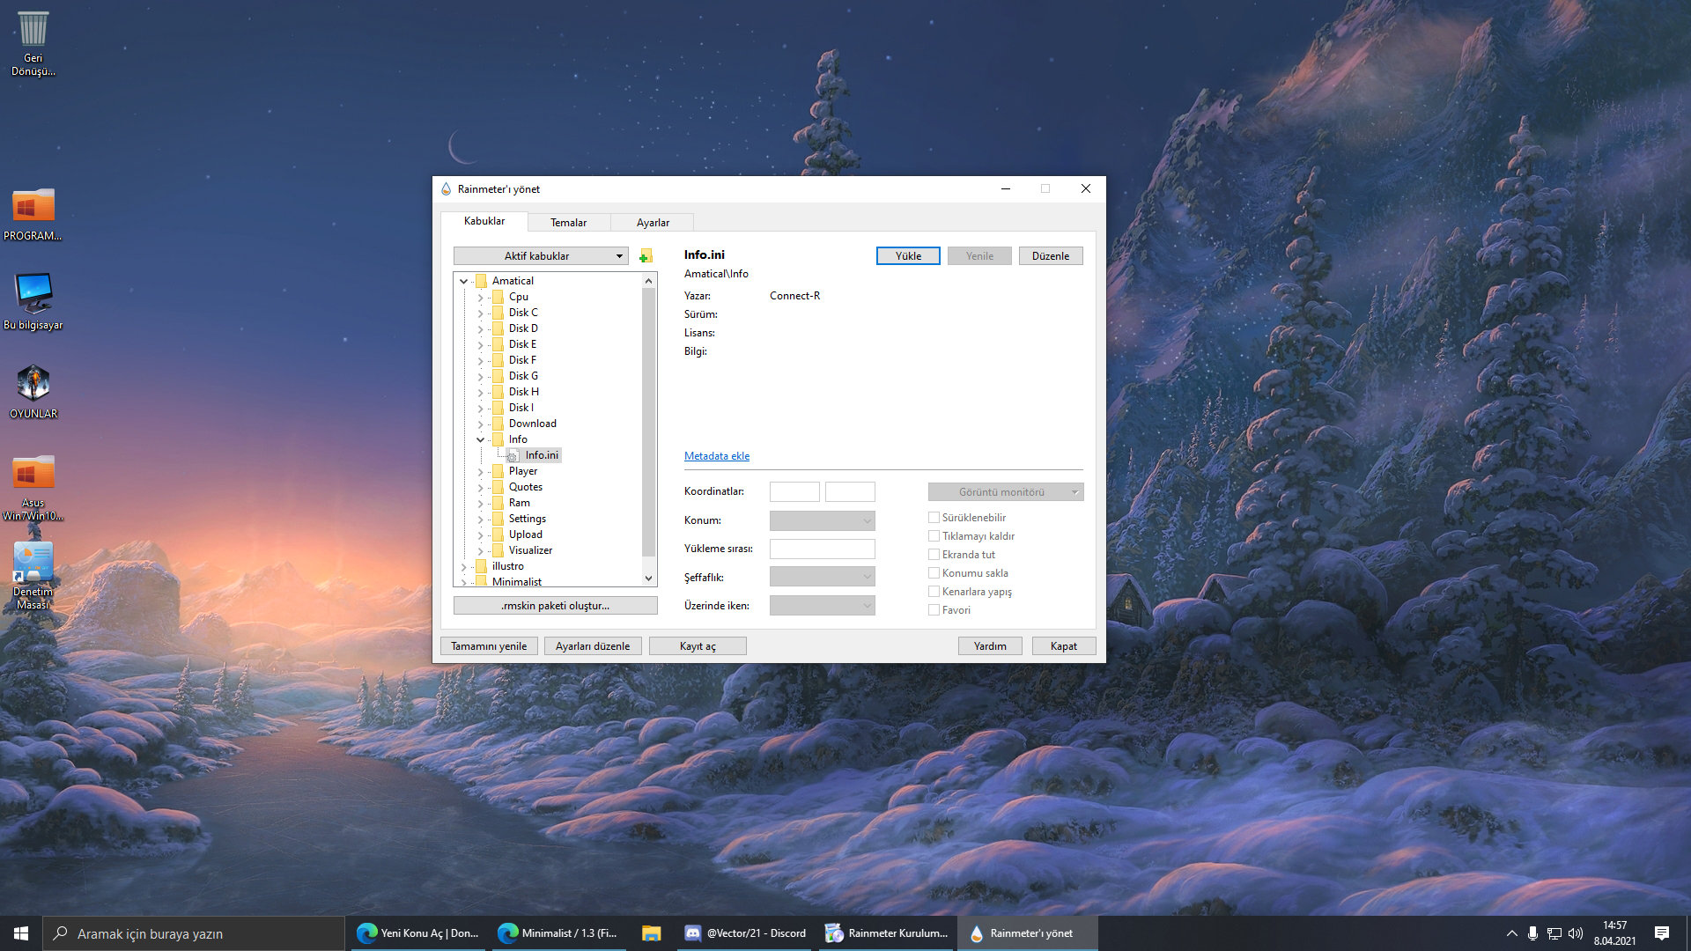Open the Şeffaflık combo box
Screen dimensions: 1691x951
pos(822,577)
